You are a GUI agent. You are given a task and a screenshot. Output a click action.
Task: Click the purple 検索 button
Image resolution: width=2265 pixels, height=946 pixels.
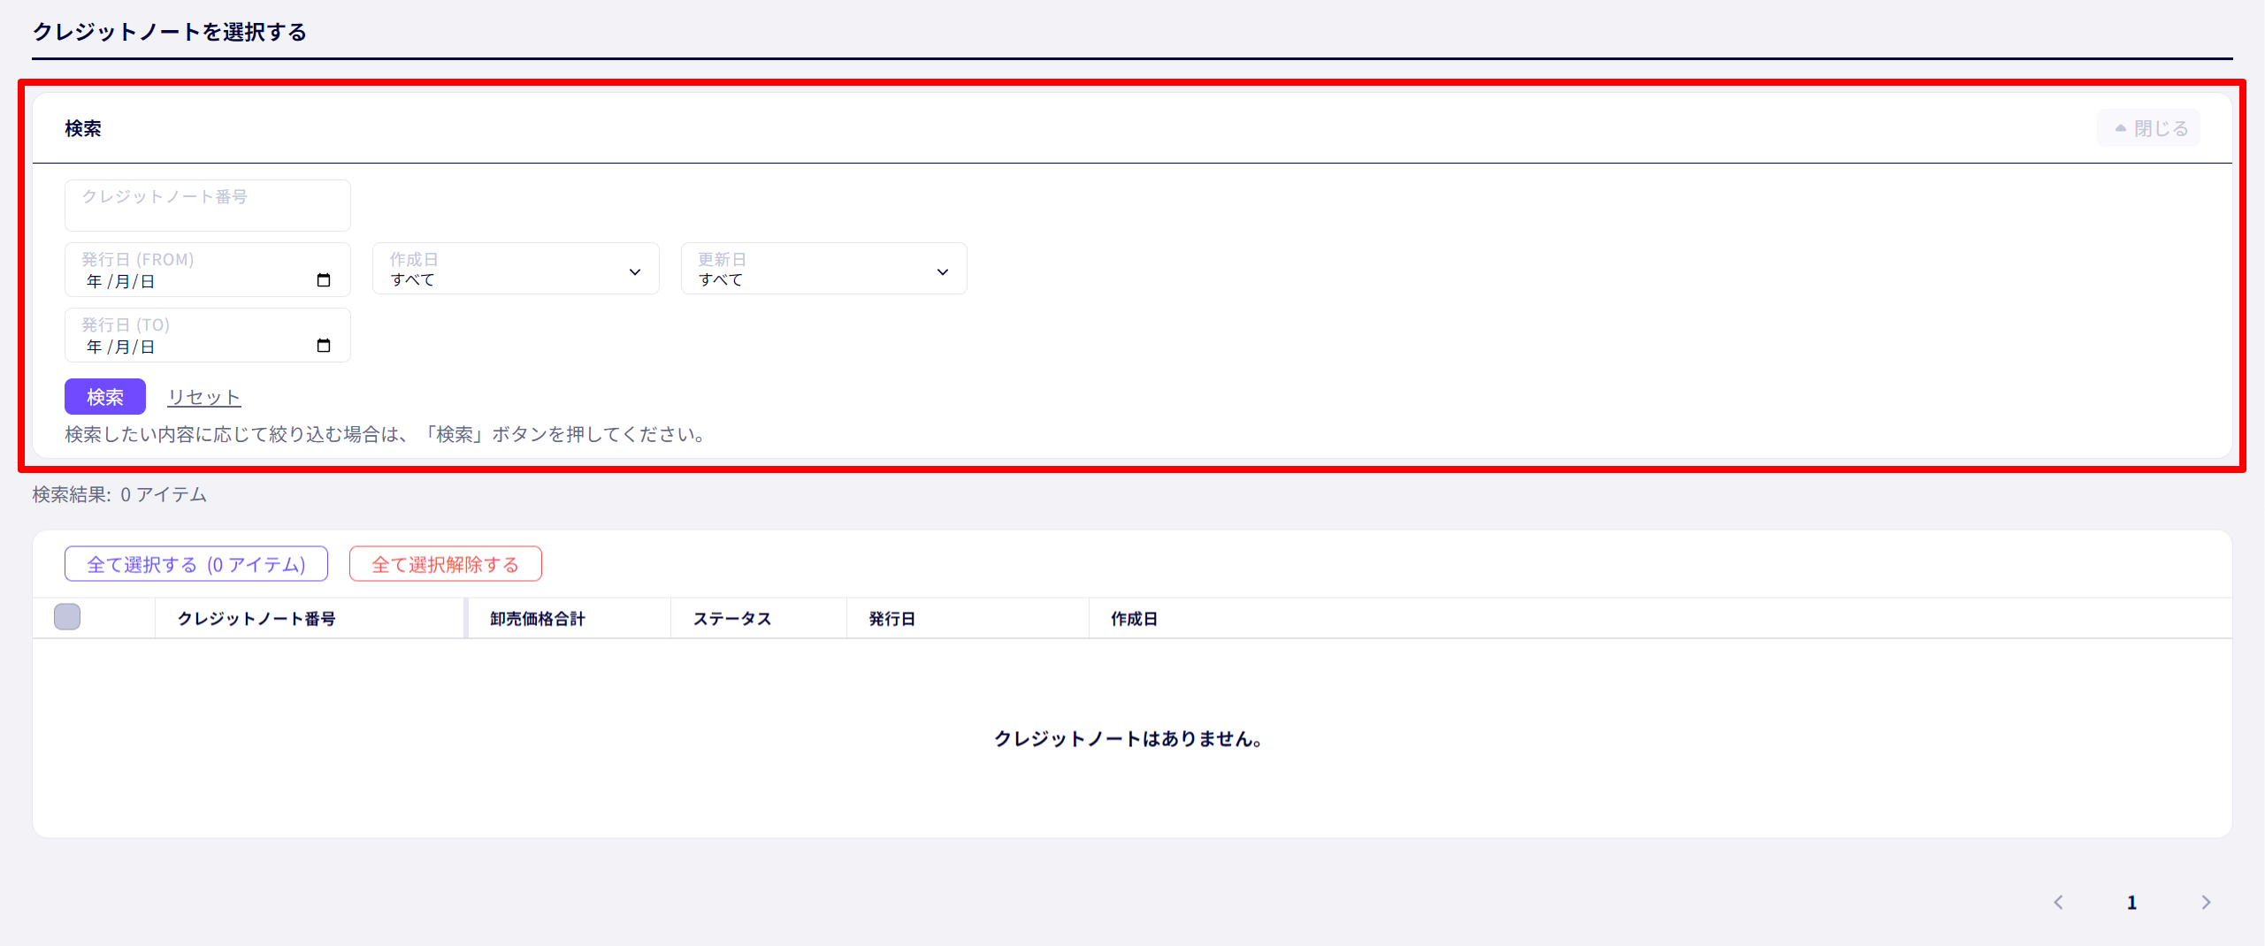[105, 397]
